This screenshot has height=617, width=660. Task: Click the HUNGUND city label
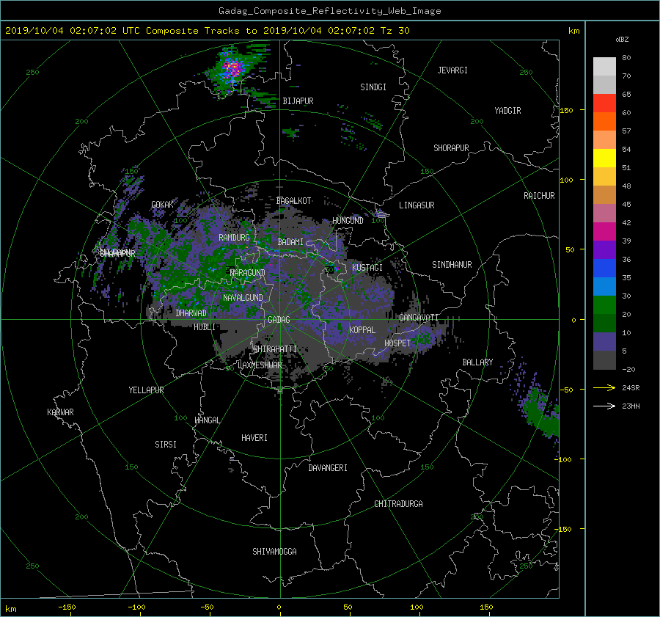(348, 221)
